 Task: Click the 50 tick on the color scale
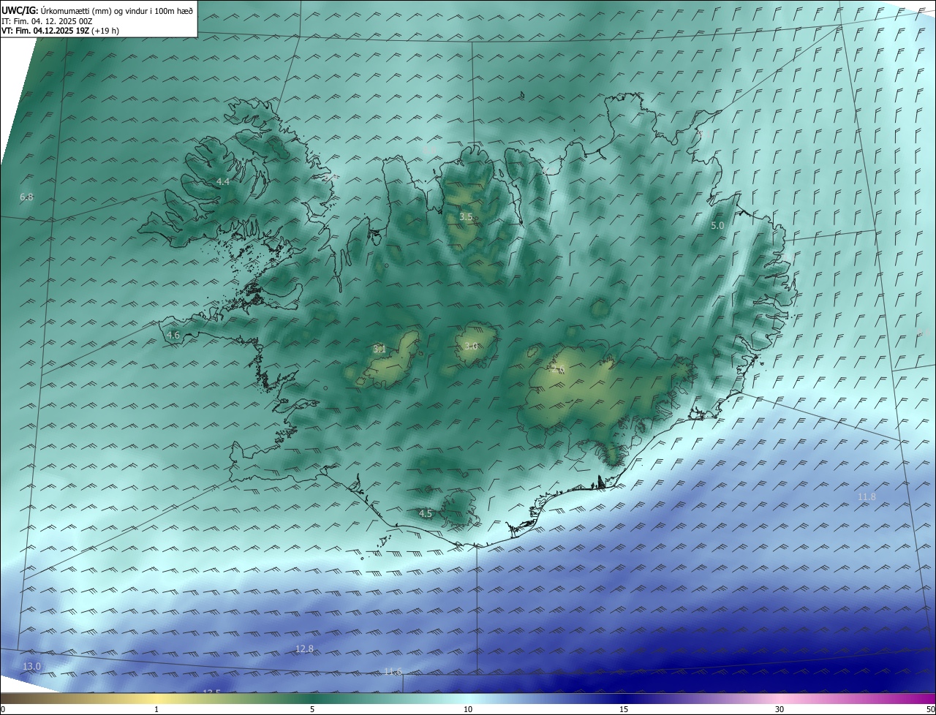[x=930, y=709]
